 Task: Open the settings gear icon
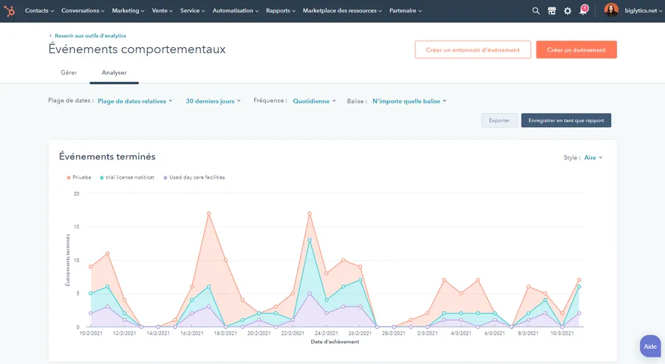[x=567, y=11]
